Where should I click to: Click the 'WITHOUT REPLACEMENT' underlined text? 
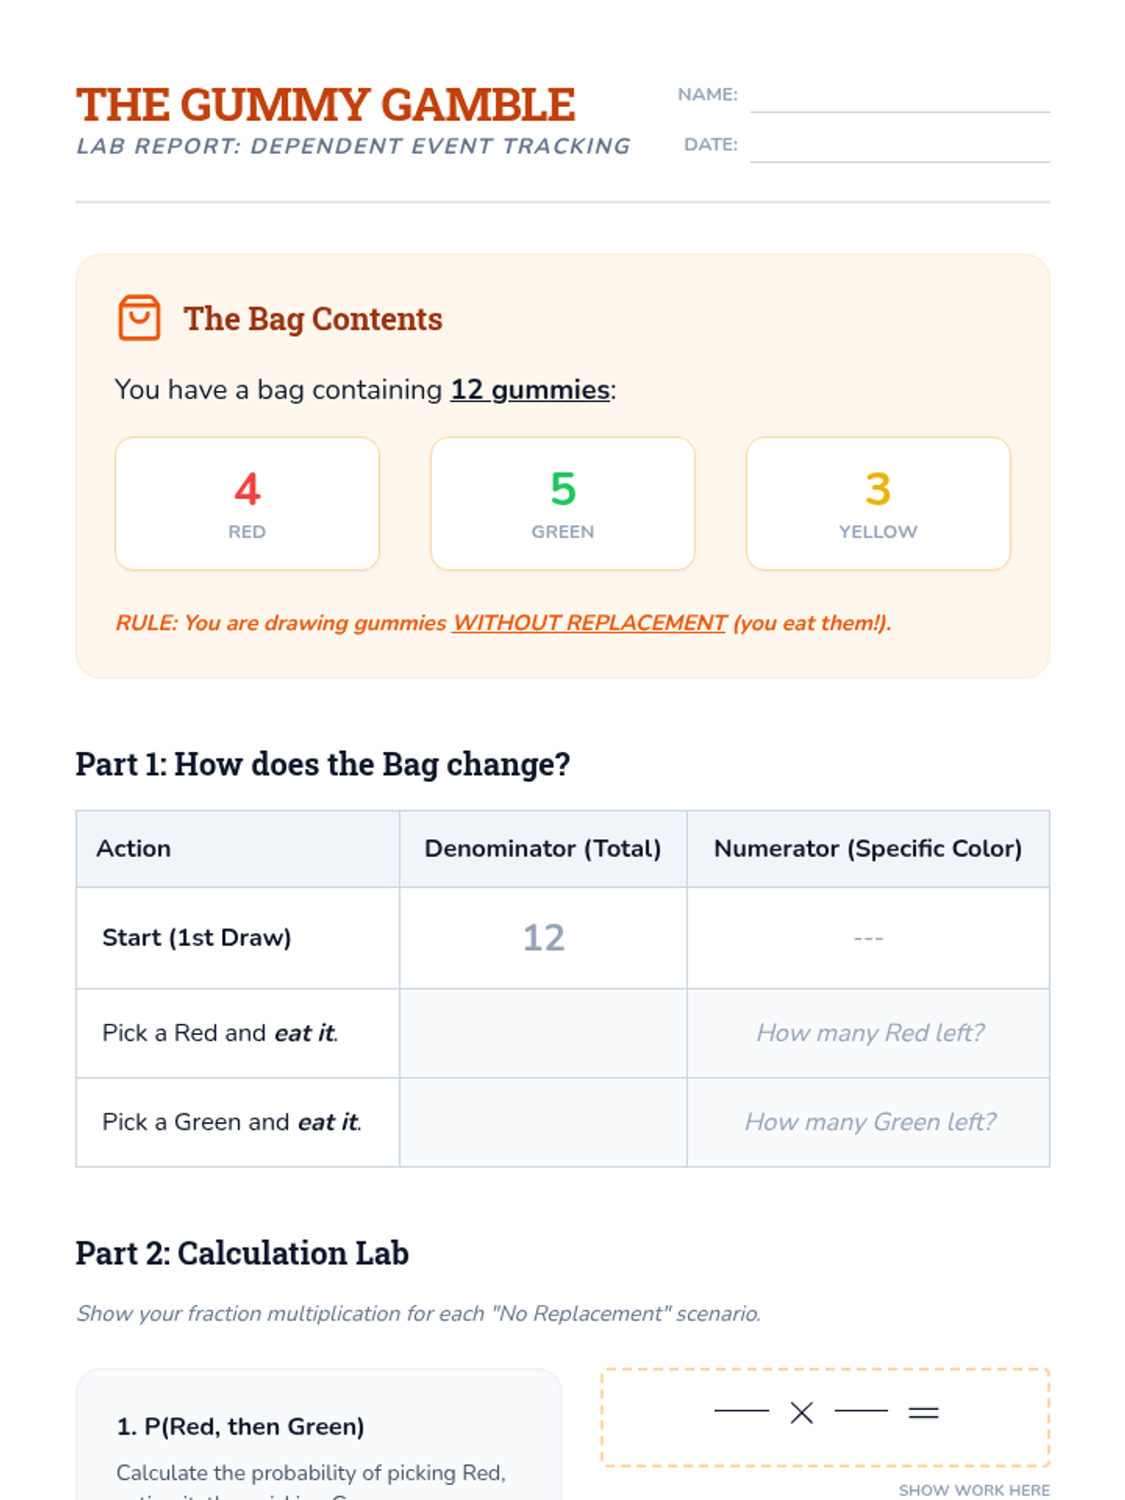coord(590,622)
